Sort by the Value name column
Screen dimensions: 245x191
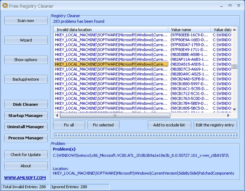tap(189, 29)
